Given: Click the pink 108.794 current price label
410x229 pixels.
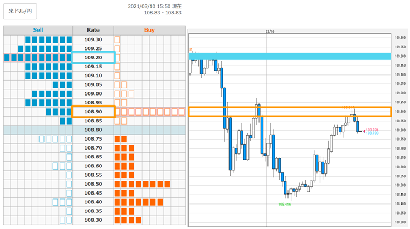Looking at the screenshot, I should coord(372,130).
